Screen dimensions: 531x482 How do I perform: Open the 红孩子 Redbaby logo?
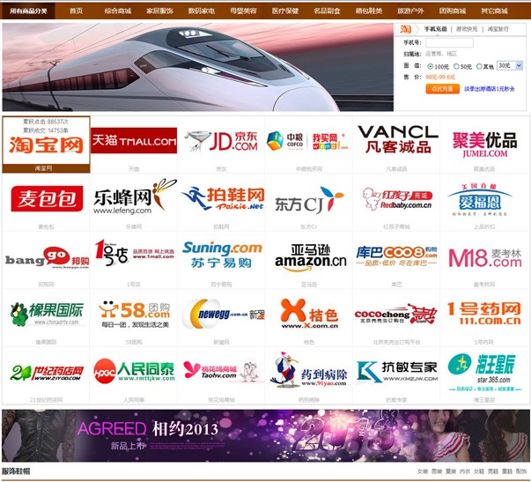397,198
